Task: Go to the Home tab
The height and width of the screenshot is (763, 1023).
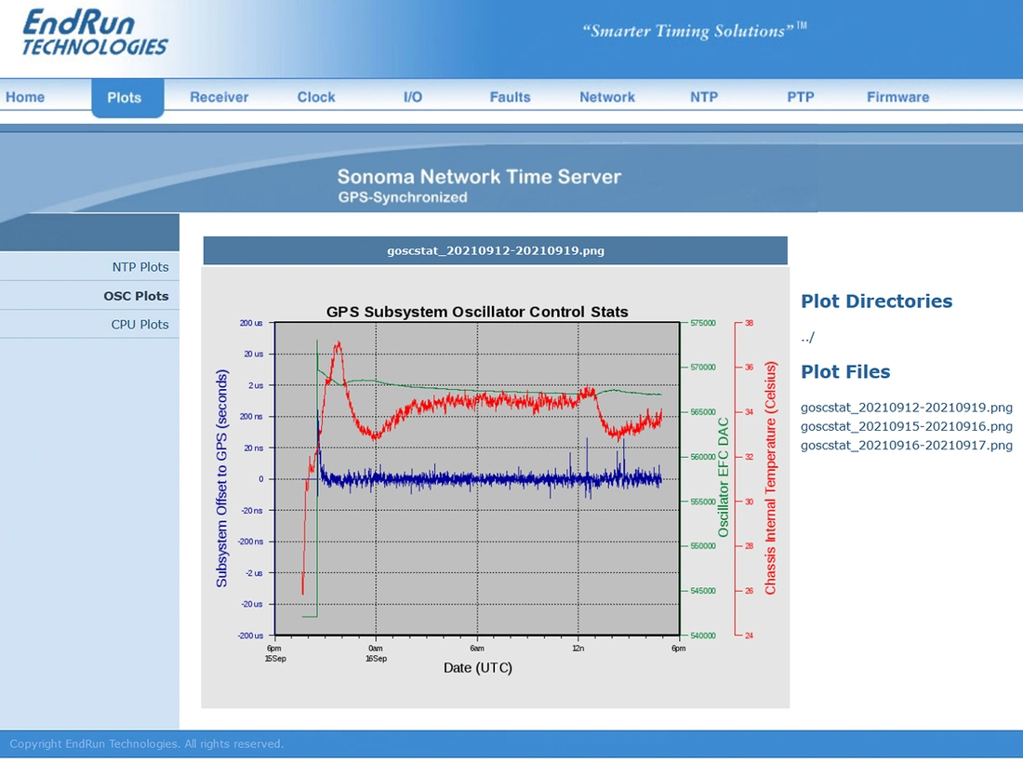Action: pos(25,98)
